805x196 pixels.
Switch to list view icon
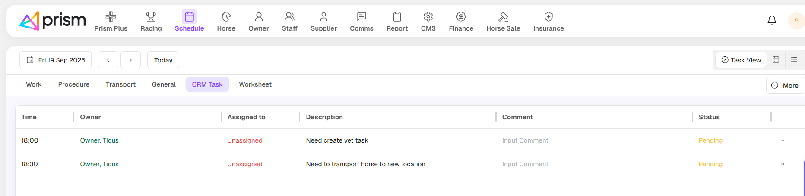click(794, 60)
